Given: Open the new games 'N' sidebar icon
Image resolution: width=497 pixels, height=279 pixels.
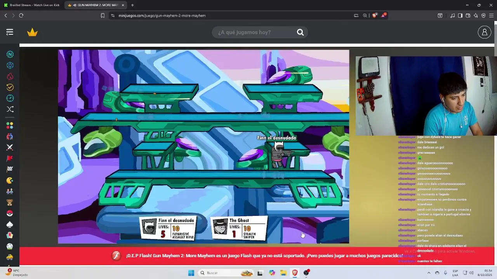Looking at the screenshot, I should (10, 54).
